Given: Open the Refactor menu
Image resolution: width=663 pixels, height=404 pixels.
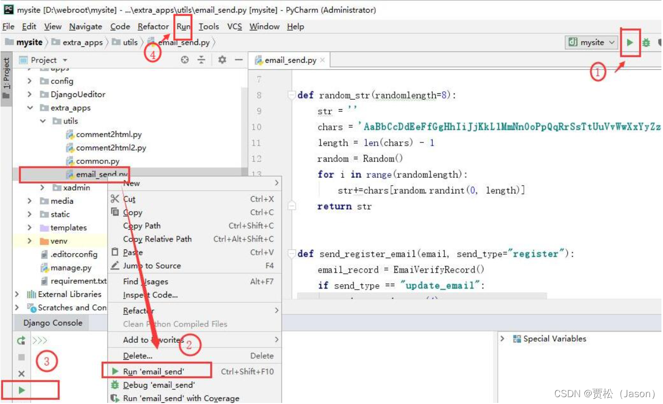Looking at the screenshot, I should coord(153,26).
